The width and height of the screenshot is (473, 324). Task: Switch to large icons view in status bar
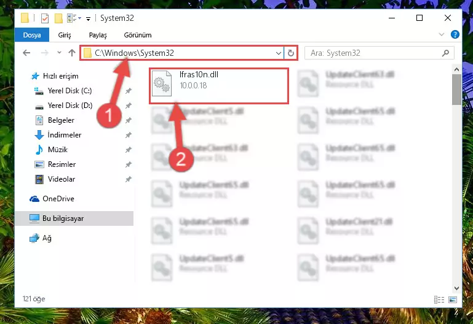pos(453,299)
